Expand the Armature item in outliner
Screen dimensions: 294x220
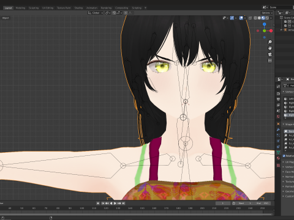(x=281, y=30)
